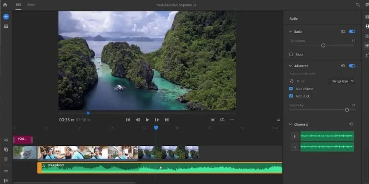The height and width of the screenshot is (184, 369).
Task: Click the blue timeline playhead marker
Action: [156, 128]
